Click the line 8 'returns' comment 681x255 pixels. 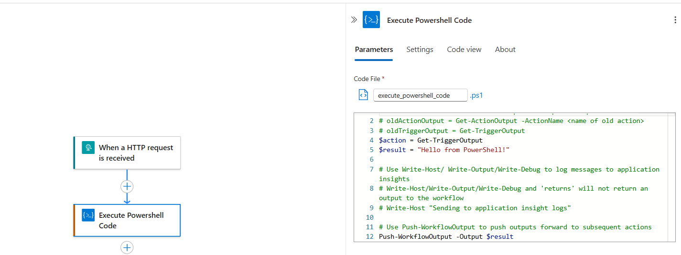pos(513,193)
